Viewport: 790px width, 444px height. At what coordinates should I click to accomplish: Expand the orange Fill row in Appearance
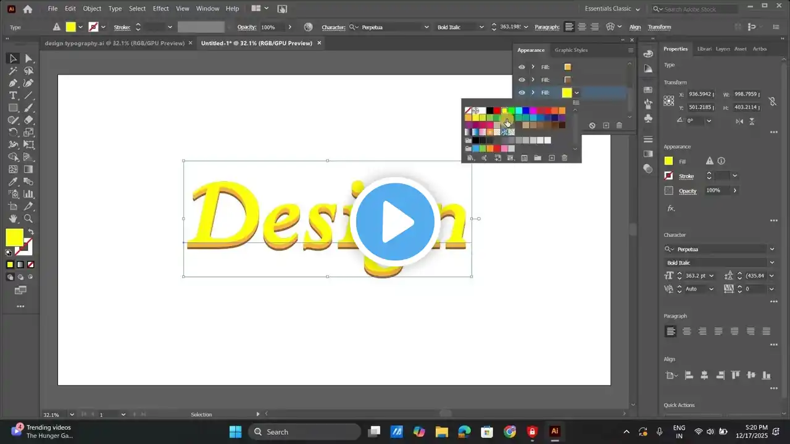click(x=533, y=67)
